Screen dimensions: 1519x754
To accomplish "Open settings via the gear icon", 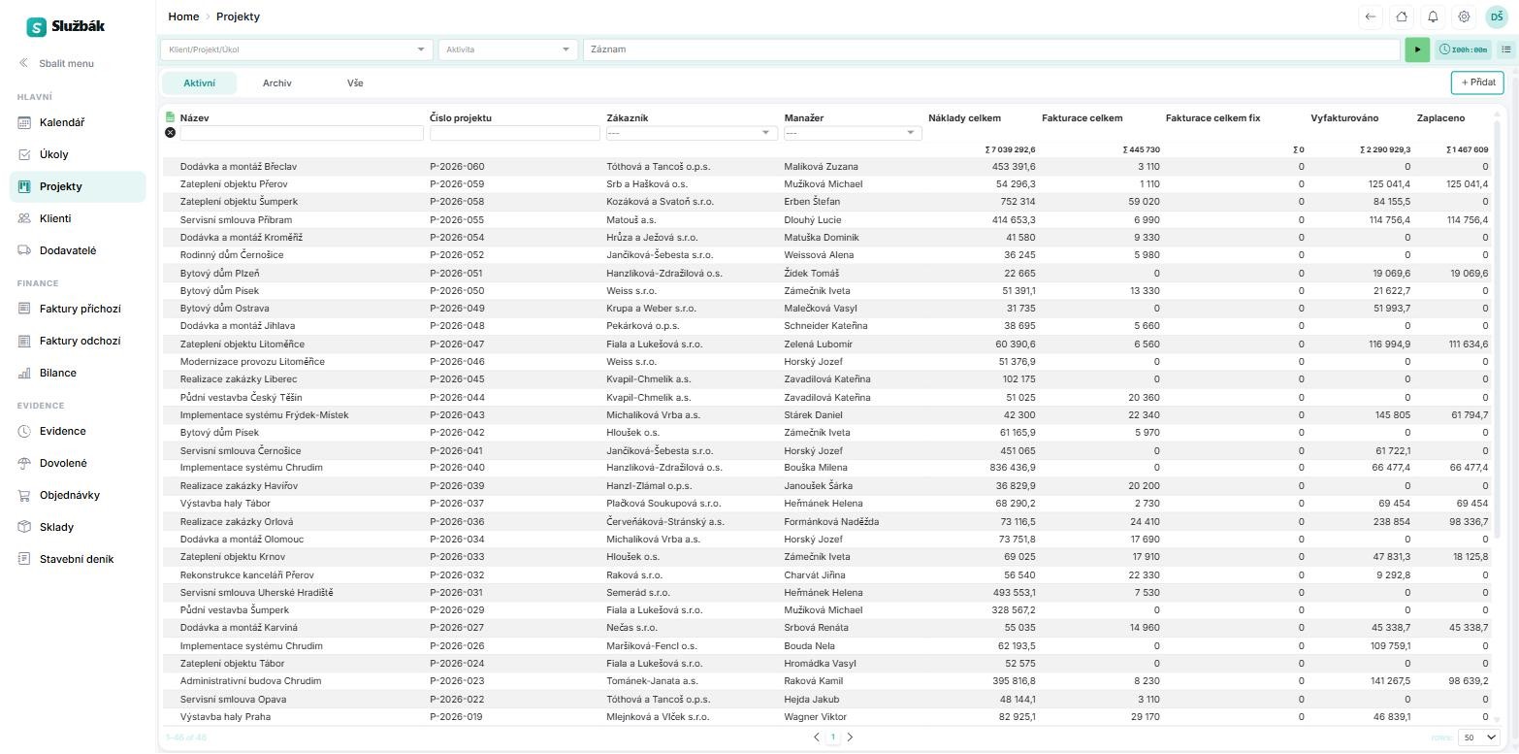I will [x=1464, y=16].
